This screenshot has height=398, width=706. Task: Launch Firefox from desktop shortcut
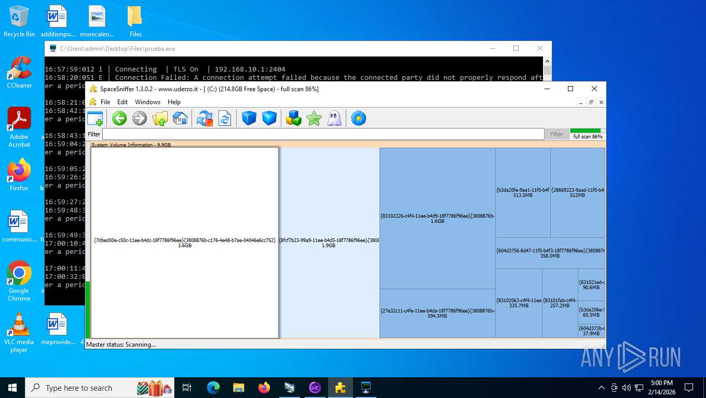19,175
